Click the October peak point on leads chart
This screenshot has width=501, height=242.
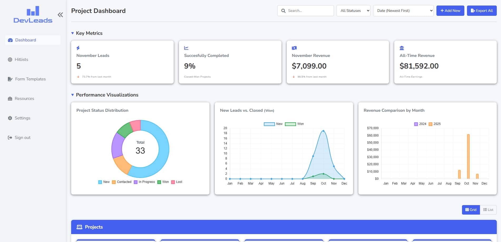click(323, 131)
